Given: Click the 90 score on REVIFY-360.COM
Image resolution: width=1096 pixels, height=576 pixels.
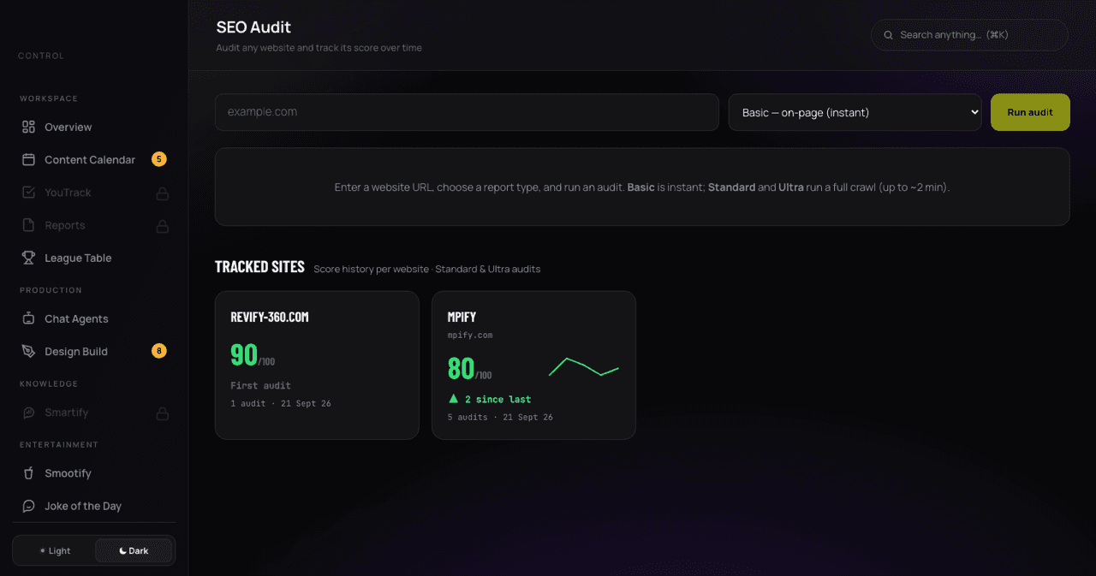Looking at the screenshot, I should pos(244,354).
